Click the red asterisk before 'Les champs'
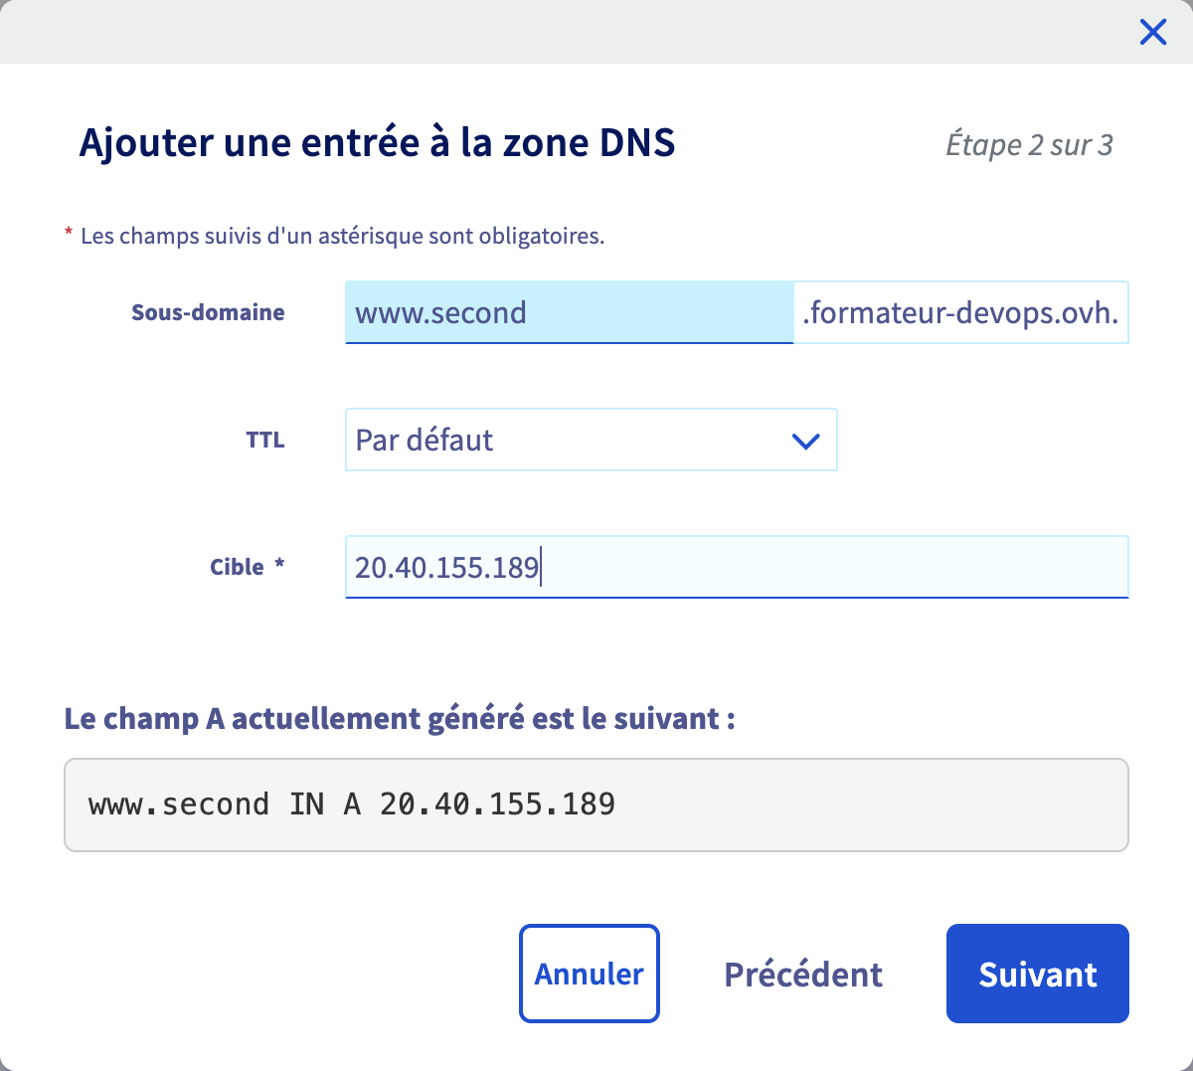 69,234
